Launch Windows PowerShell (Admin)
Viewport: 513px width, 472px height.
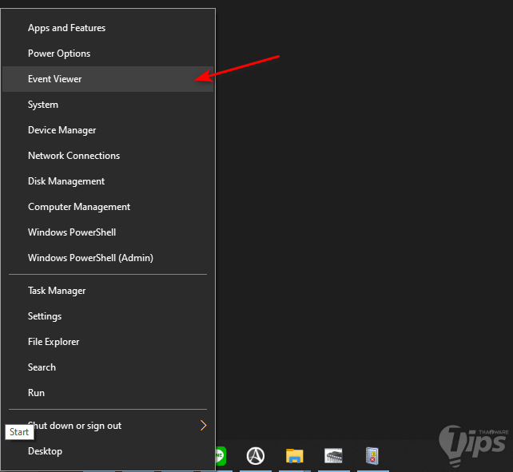click(x=108, y=257)
